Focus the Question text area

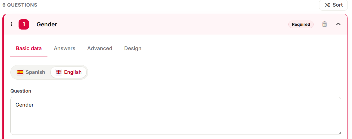tap(176, 116)
